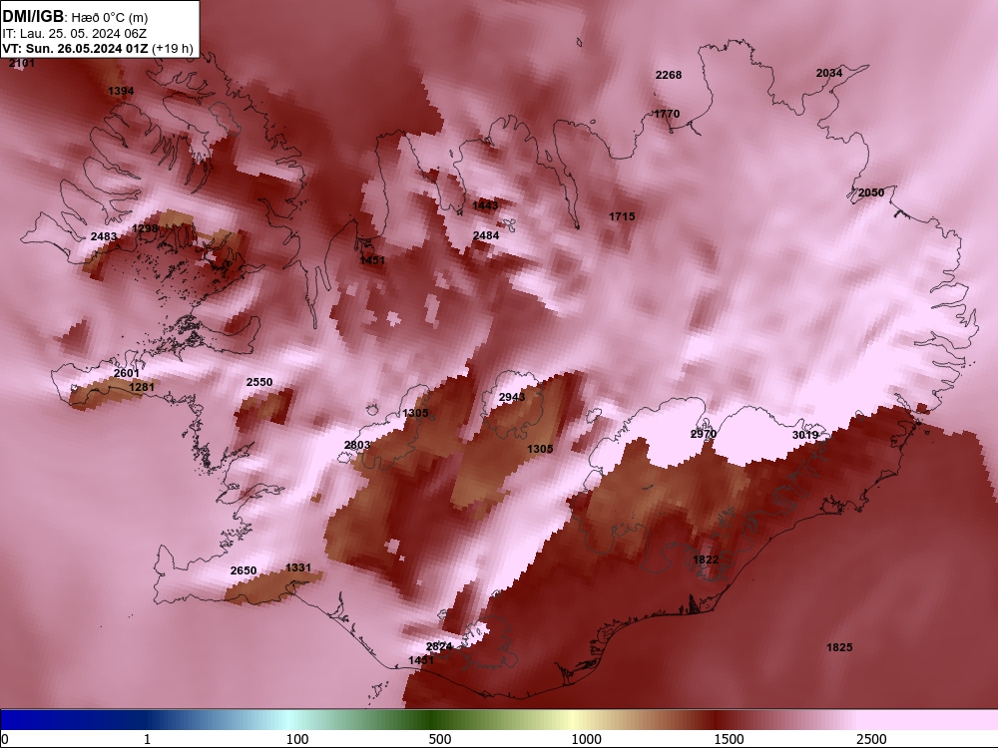Click the 1443 height value

(x=486, y=205)
